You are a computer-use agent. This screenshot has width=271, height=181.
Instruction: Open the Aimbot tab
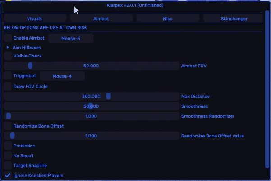click(101, 18)
